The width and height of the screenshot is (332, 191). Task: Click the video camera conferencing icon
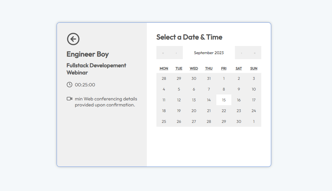69,99
